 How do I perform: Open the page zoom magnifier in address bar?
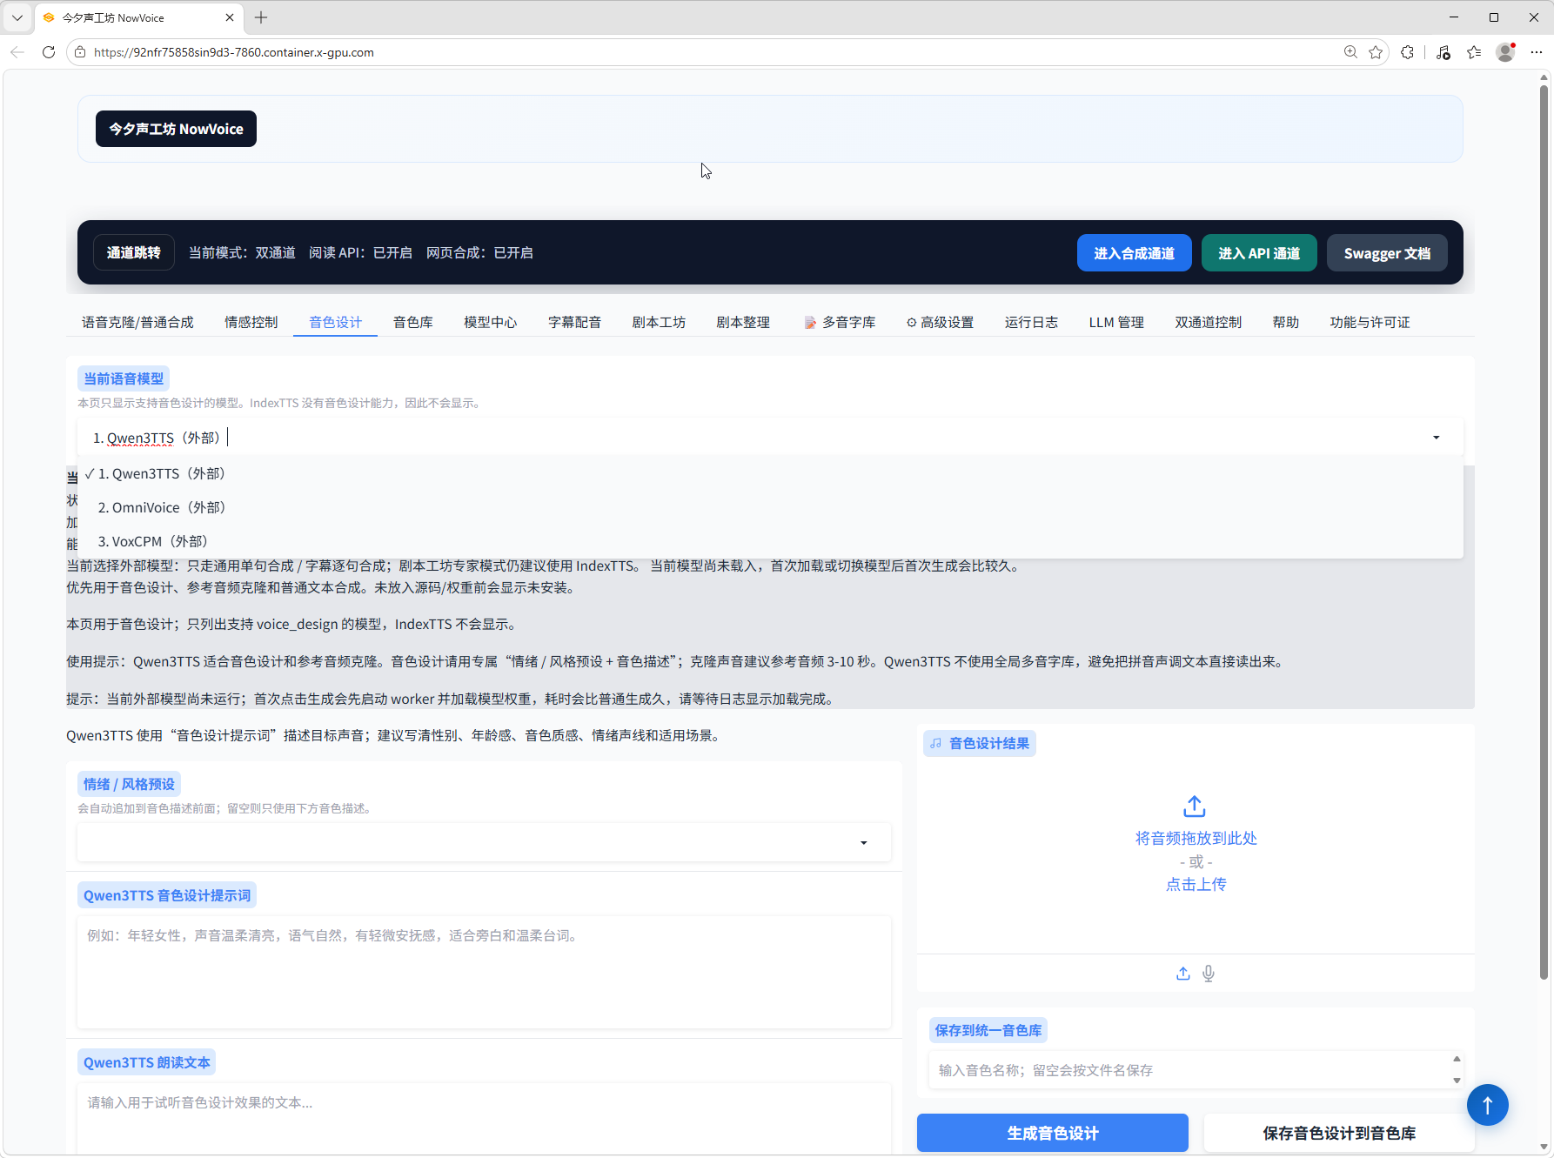click(1350, 52)
